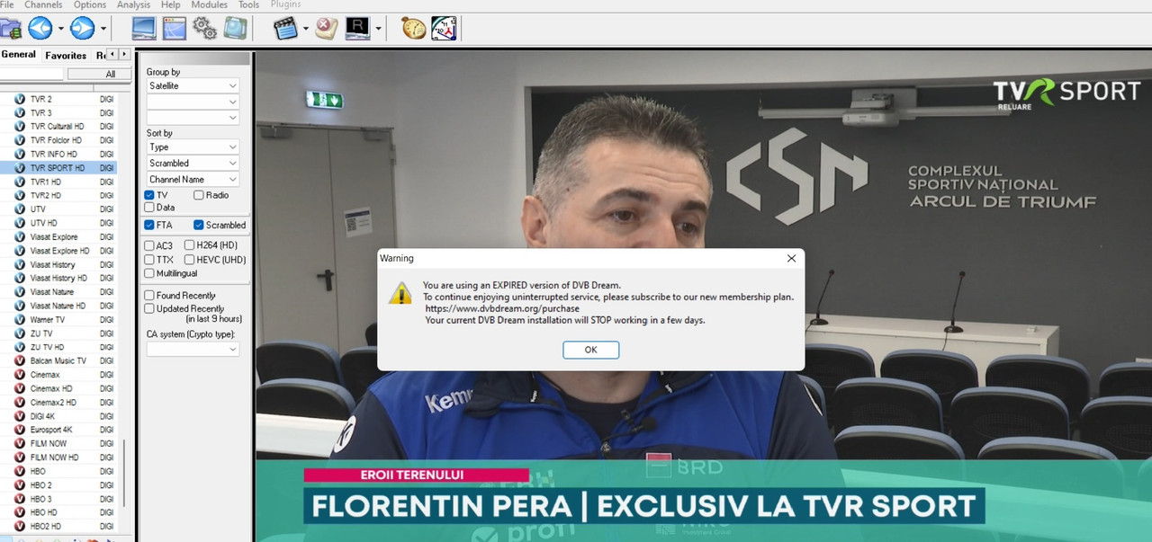Click OK in the Warning dialog
The height and width of the screenshot is (542, 1152).
(590, 350)
